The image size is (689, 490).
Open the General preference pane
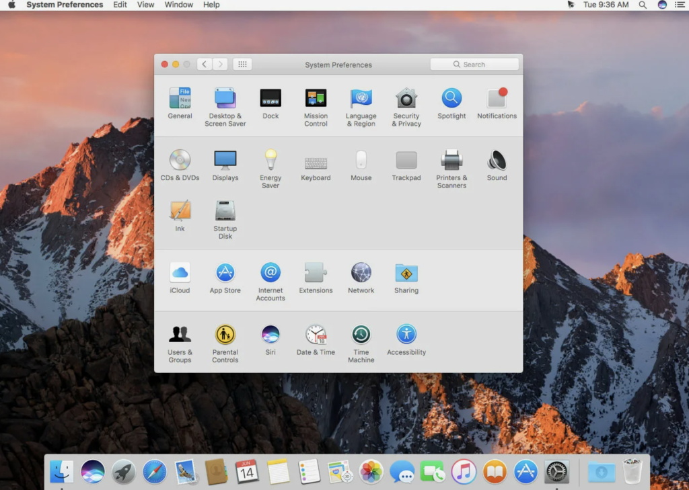pos(180,104)
